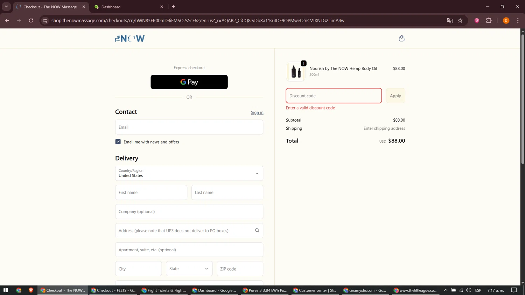Open the clock showing 7:17 a. m.
Screen dimensions: 525x295
point(496,290)
